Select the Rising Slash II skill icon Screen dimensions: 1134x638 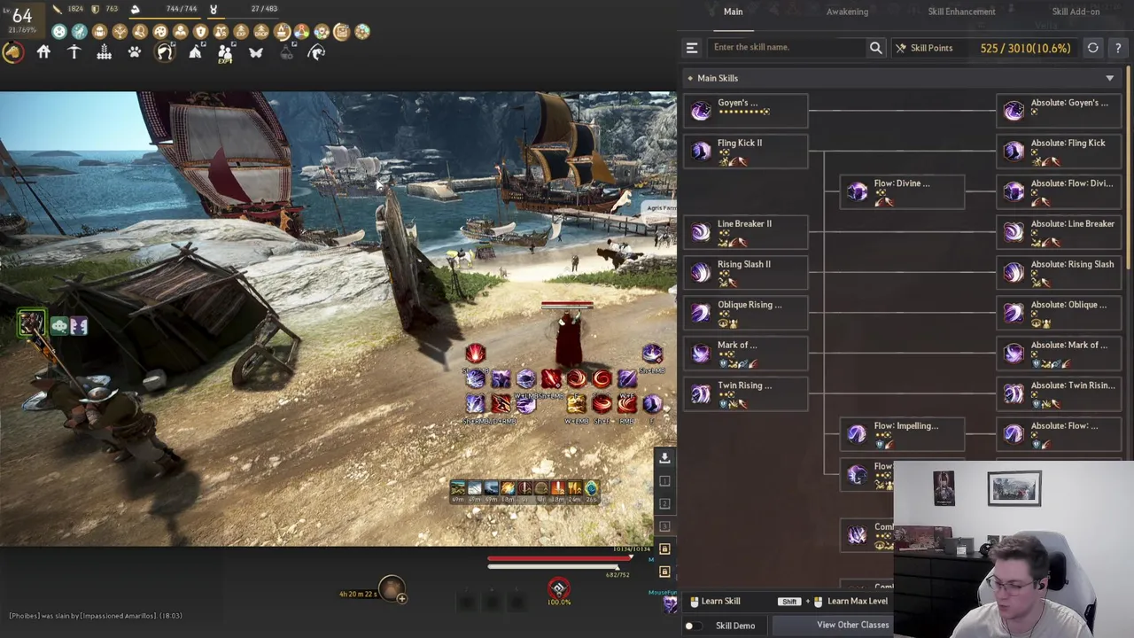click(701, 272)
